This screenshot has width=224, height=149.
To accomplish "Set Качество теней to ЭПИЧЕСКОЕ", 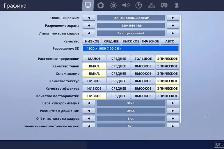I will [x=167, y=66].
